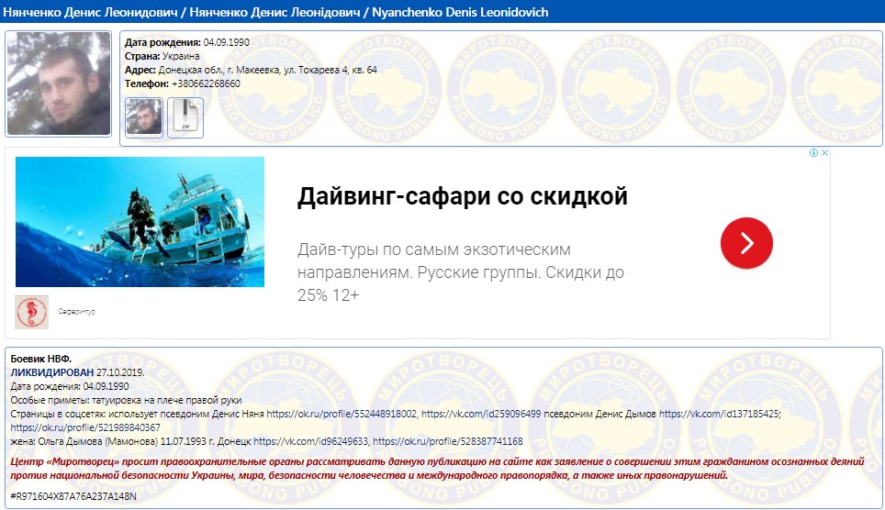Viewport: 885px width, 510px height.
Task: Open the ad info icon
Action: pos(813,153)
